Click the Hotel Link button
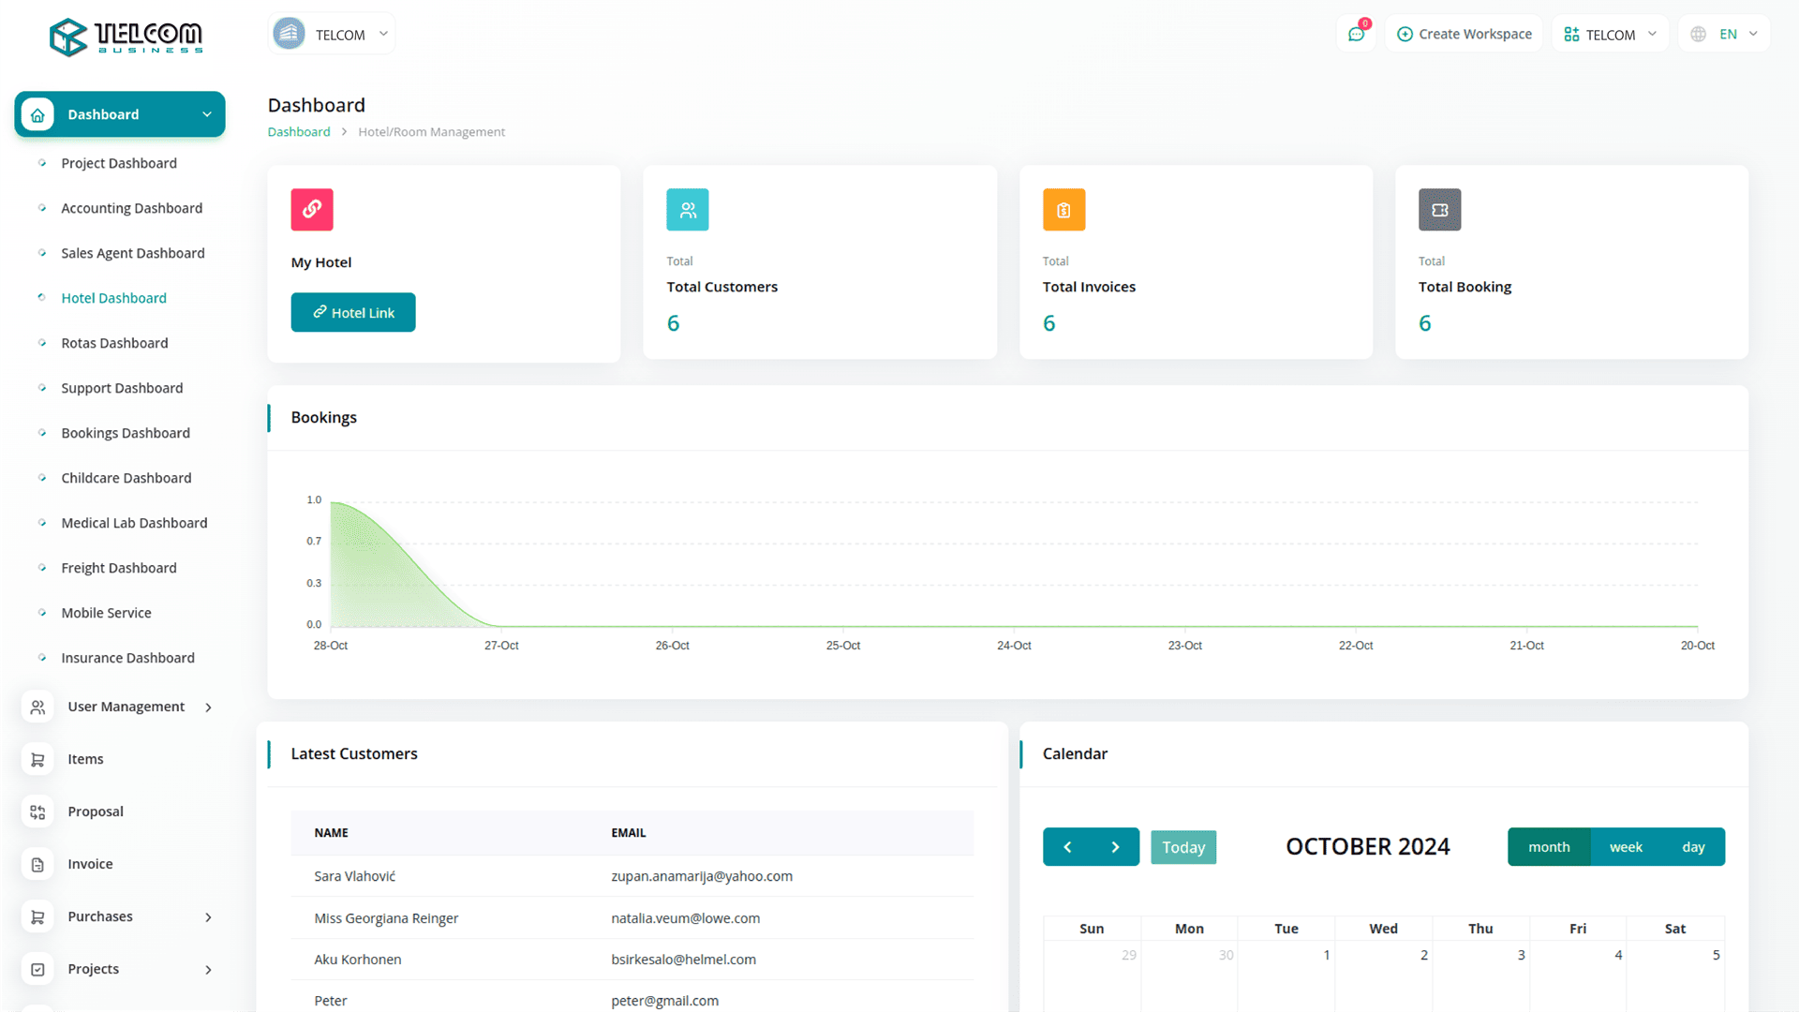The width and height of the screenshot is (1799, 1012). click(x=353, y=313)
